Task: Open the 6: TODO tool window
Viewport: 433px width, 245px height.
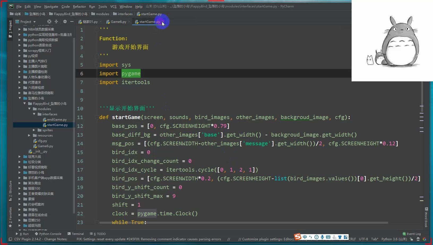Action: click(98, 234)
